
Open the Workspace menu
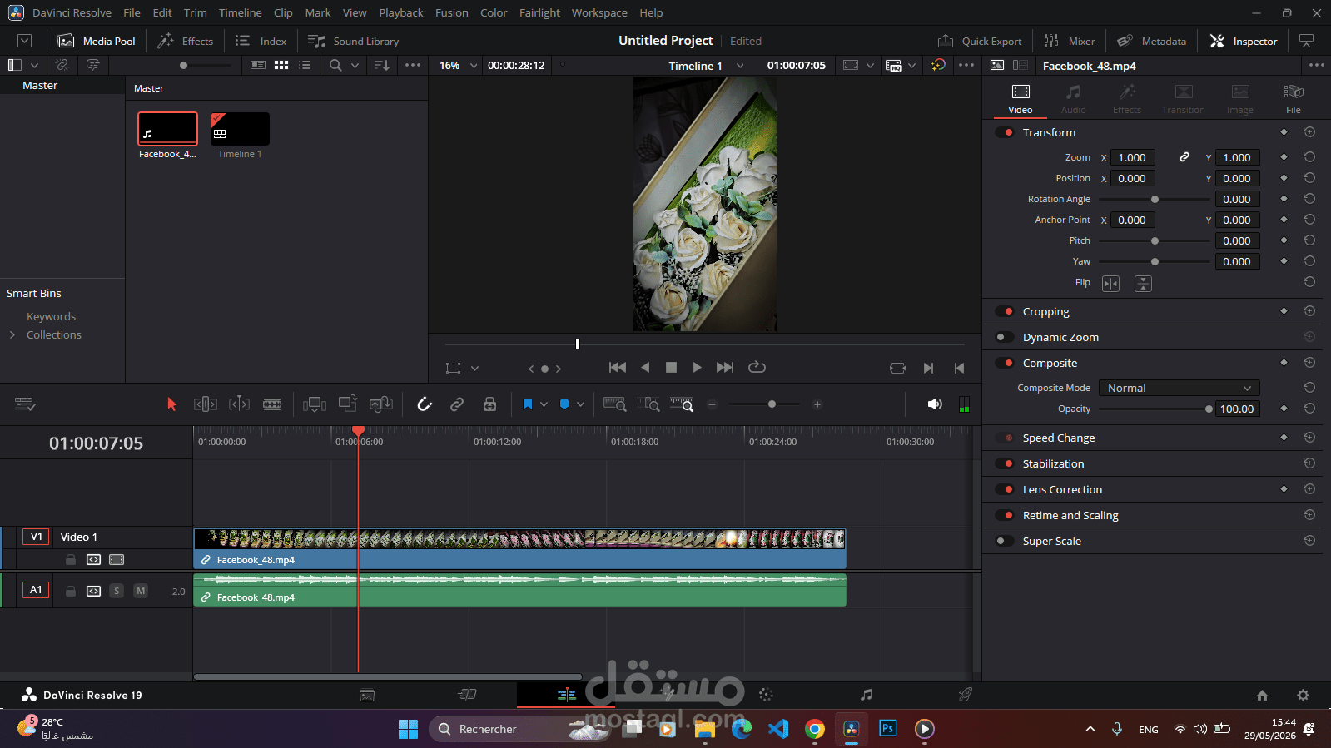(599, 12)
